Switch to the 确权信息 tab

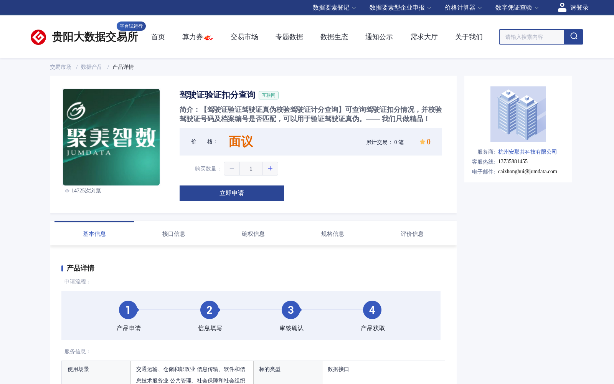tap(253, 234)
